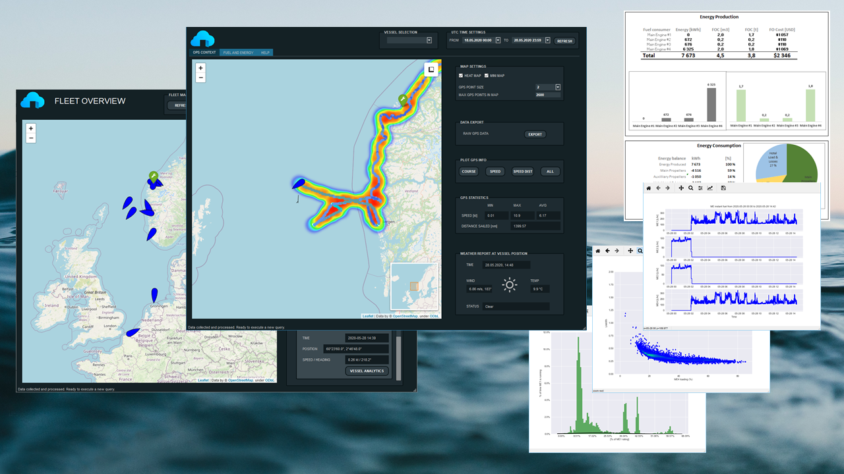Click the mini map inset thumbnail
This screenshot has width=844, height=474.
pos(414,286)
